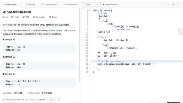Click the Easy difficulty label
The image size is (183, 103).
[5, 17]
